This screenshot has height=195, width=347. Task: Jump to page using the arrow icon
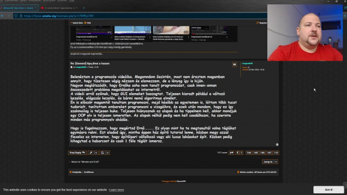(232, 153)
